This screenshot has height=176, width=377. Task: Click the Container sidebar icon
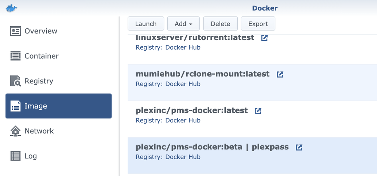(16, 56)
